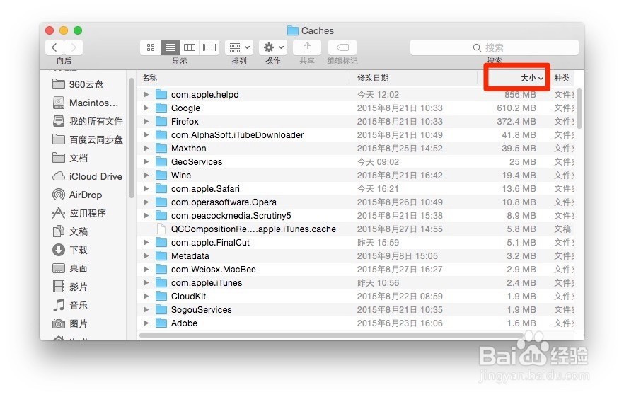Open 下载 folder in sidebar

pyautogui.click(x=70, y=250)
